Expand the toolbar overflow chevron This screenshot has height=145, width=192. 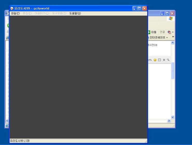coord(173,37)
